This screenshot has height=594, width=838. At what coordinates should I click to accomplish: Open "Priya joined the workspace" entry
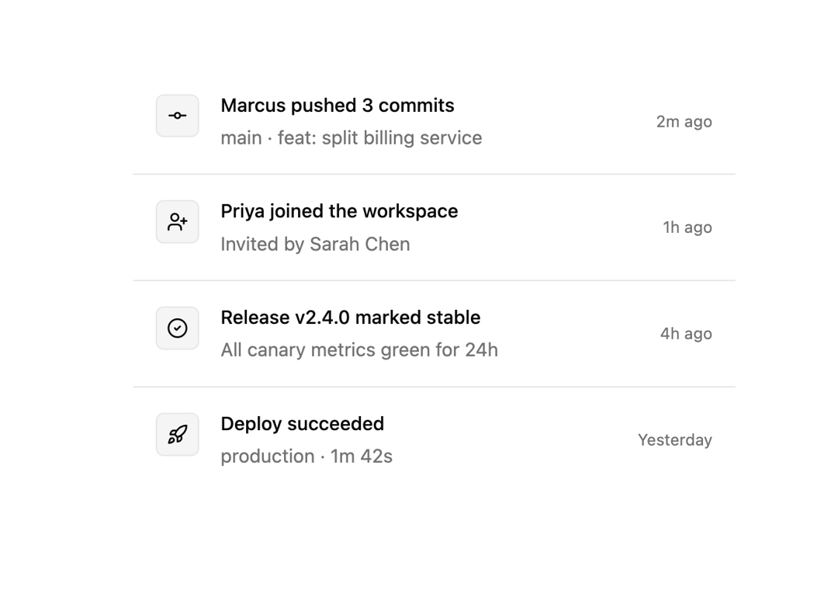coord(434,228)
